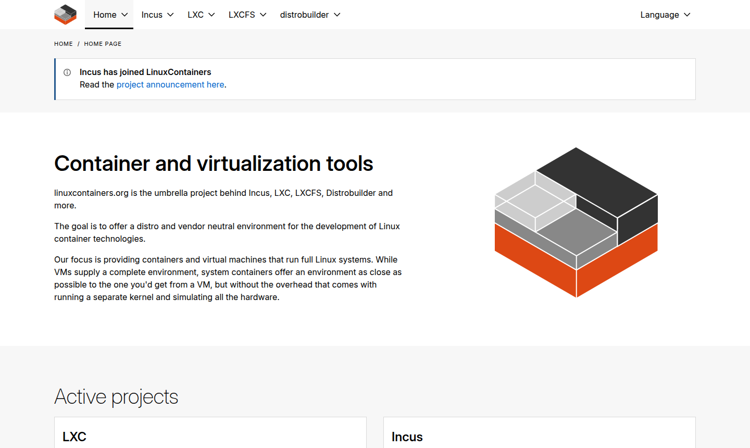Open the LXCFS navigation menu

pyautogui.click(x=242, y=15)
